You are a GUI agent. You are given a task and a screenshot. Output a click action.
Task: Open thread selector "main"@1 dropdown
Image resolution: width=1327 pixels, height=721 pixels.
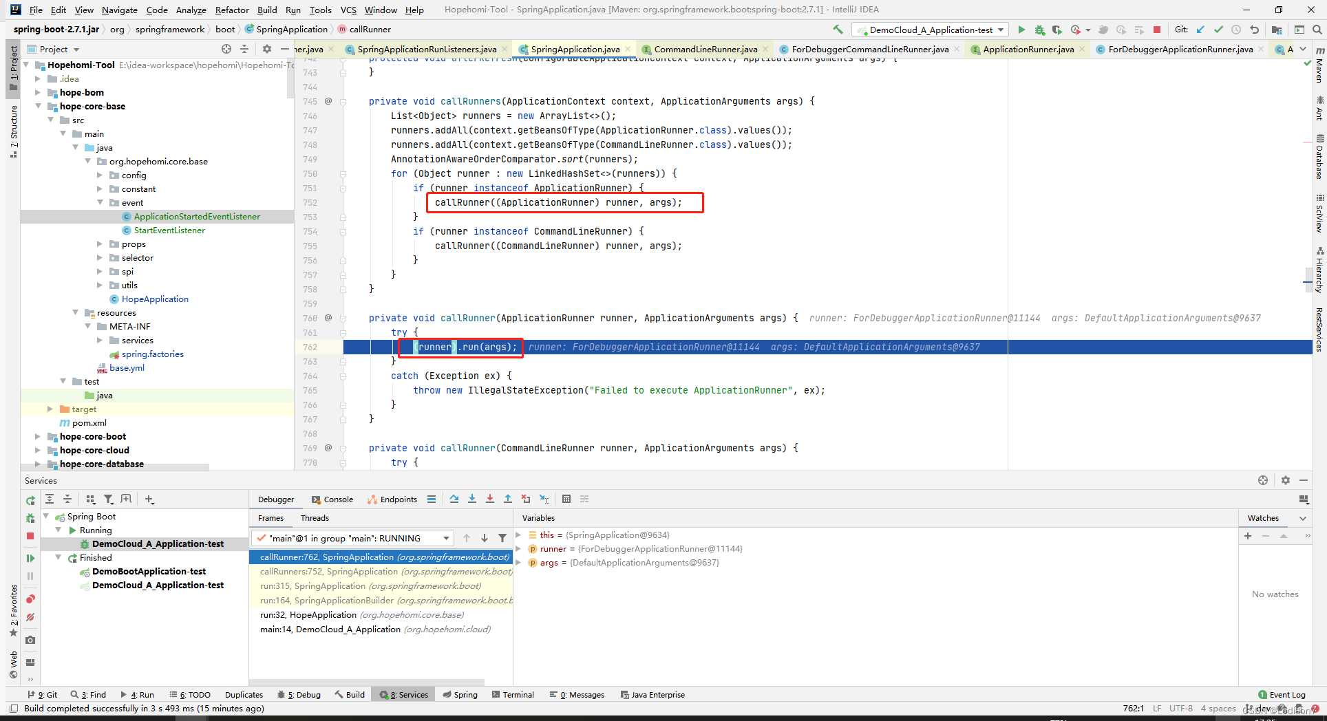coord(354,538)
